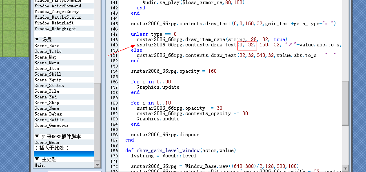366x172 pixels.
Task: Open Scene_Debug script
Action: pyautogui.click(x=64, y=114)
